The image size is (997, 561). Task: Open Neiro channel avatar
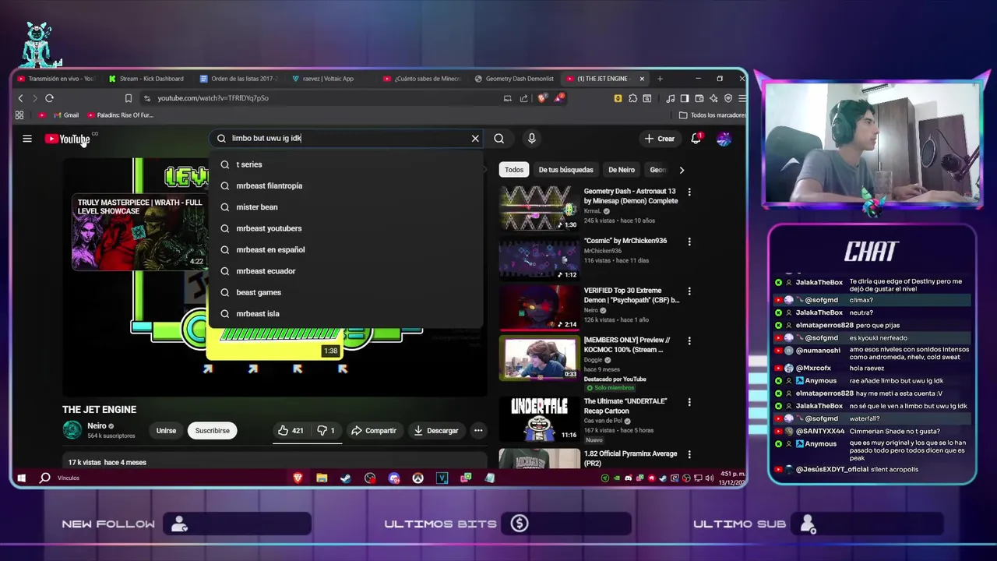pos(72,430)
